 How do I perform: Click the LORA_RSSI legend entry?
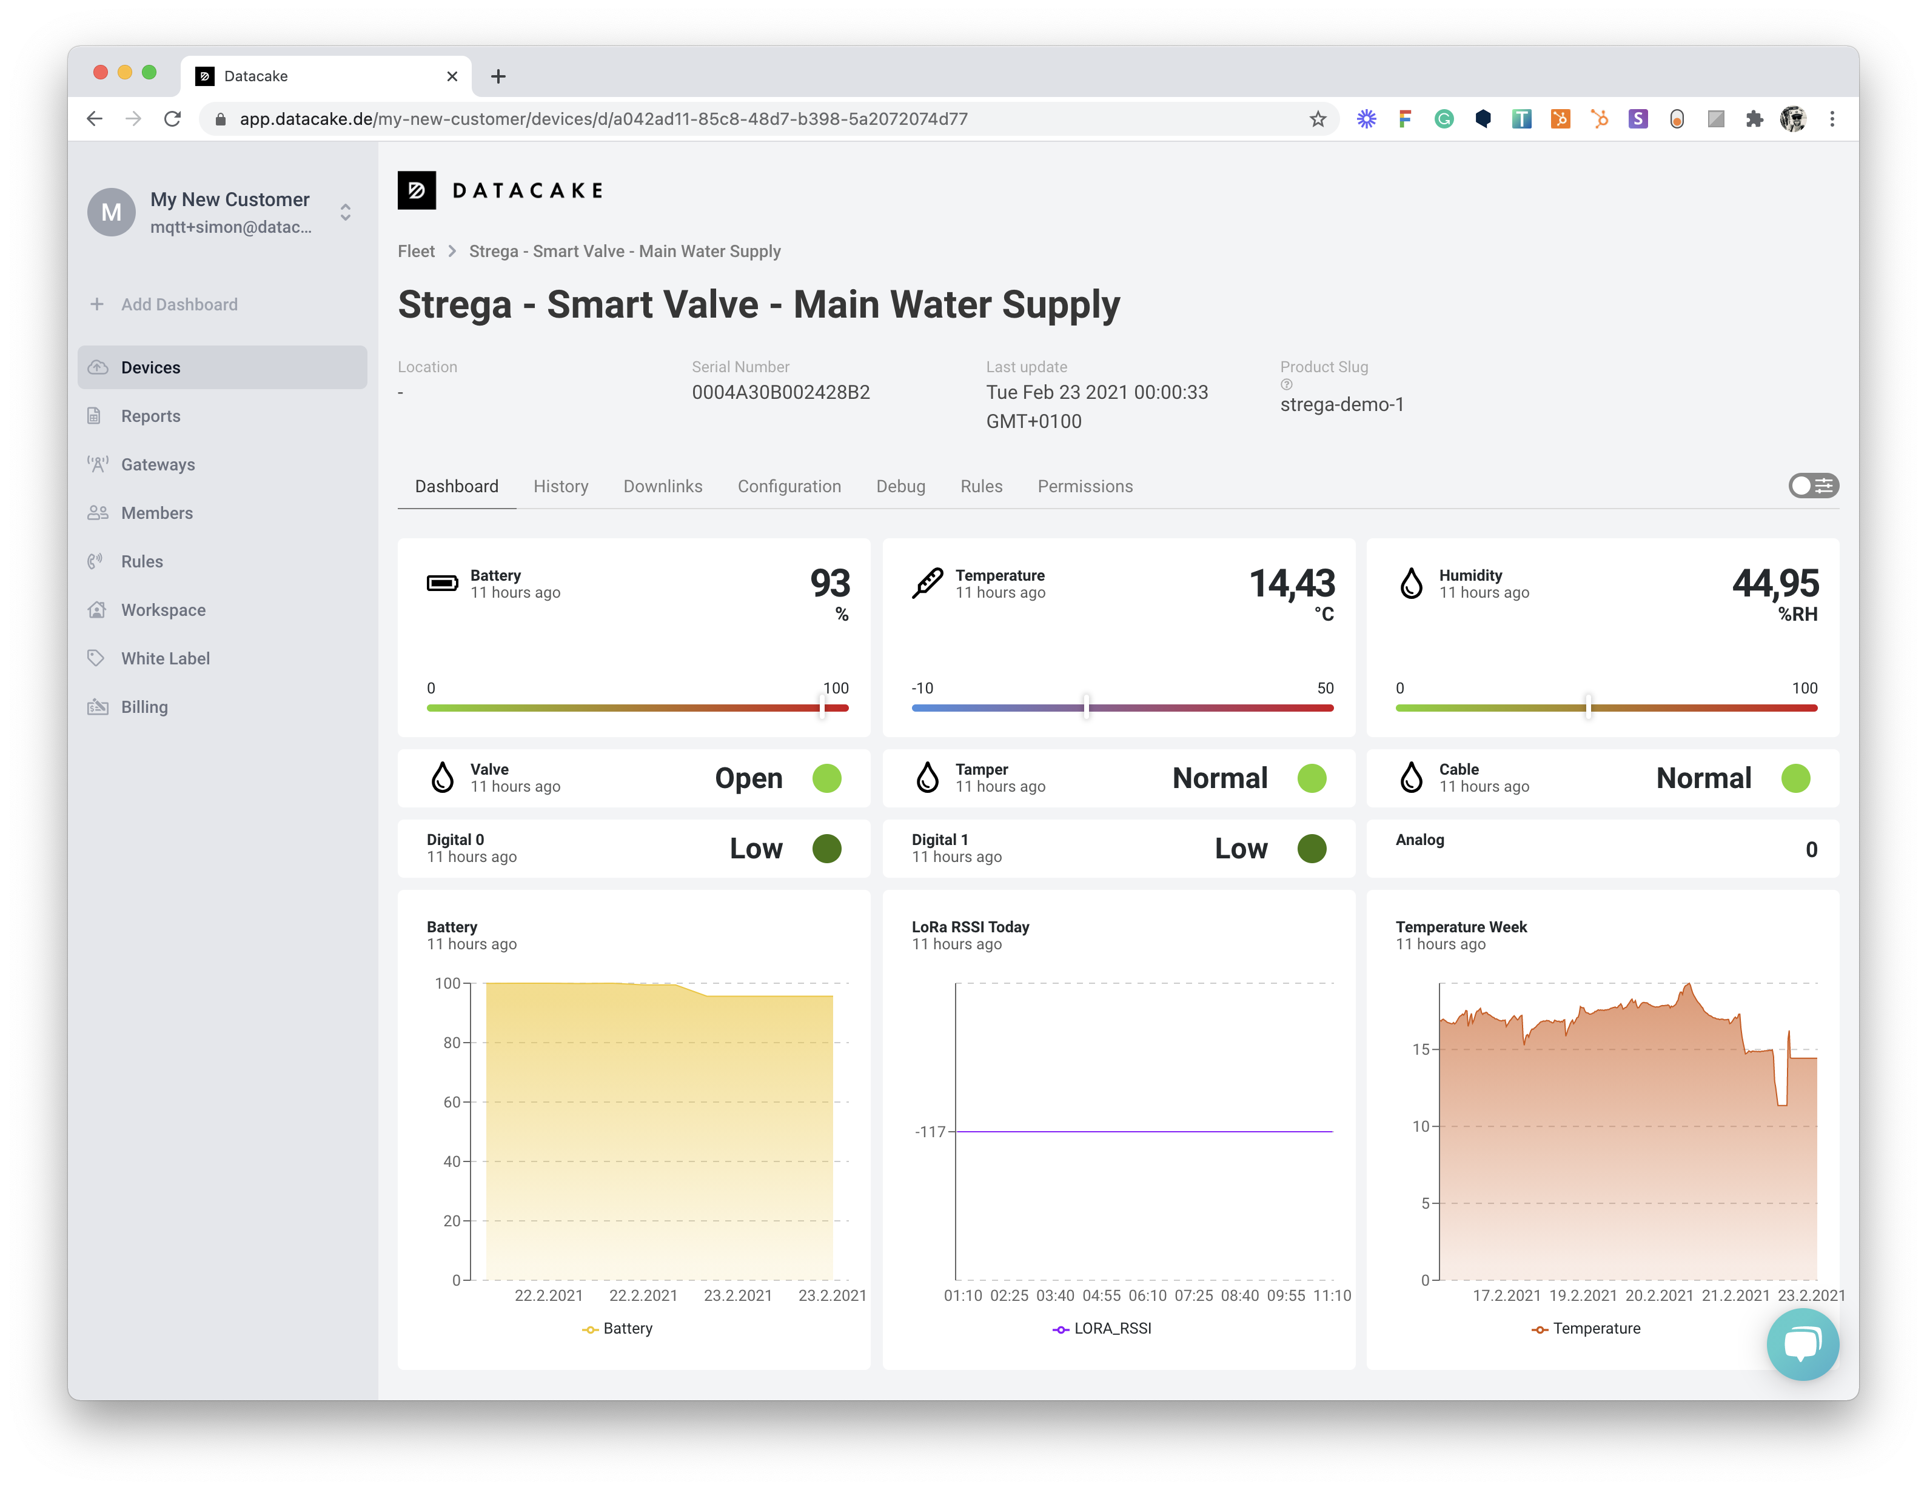(x=1102, y=1328)
